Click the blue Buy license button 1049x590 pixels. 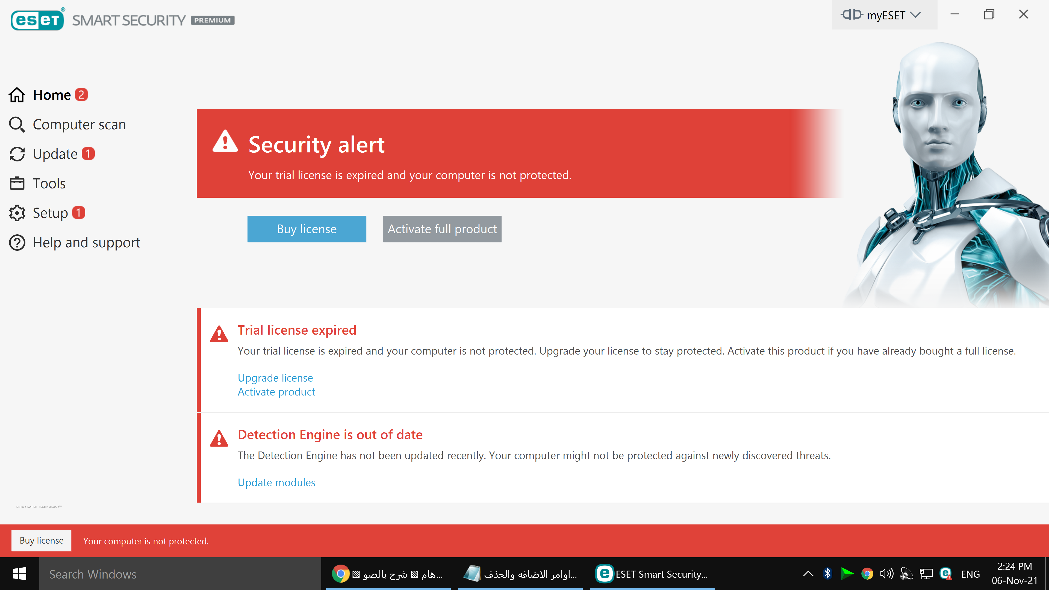click(307, 229)
